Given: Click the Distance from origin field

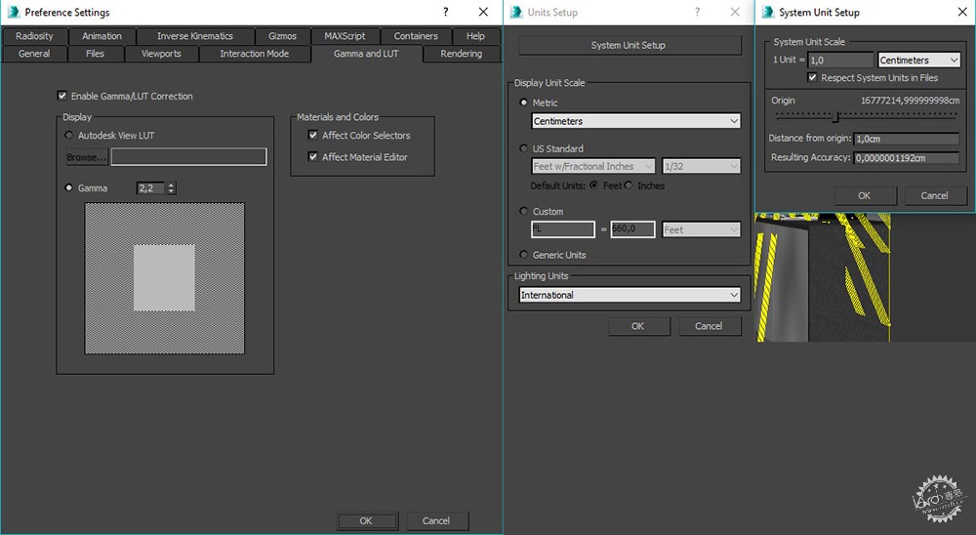Looking at the screenshot, I should 907,139.
